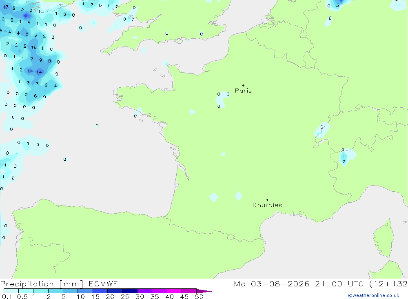Select the black dot marking Dourbies
Screen dimensions: 408x299
267,200
